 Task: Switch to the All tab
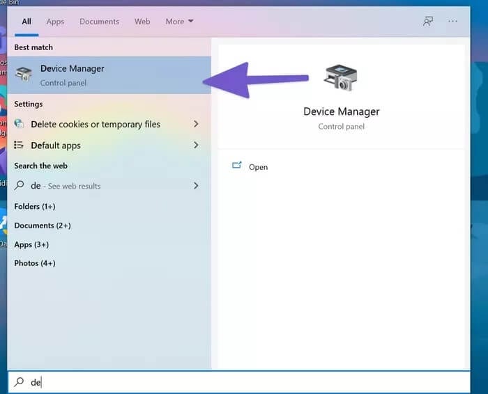26,22
